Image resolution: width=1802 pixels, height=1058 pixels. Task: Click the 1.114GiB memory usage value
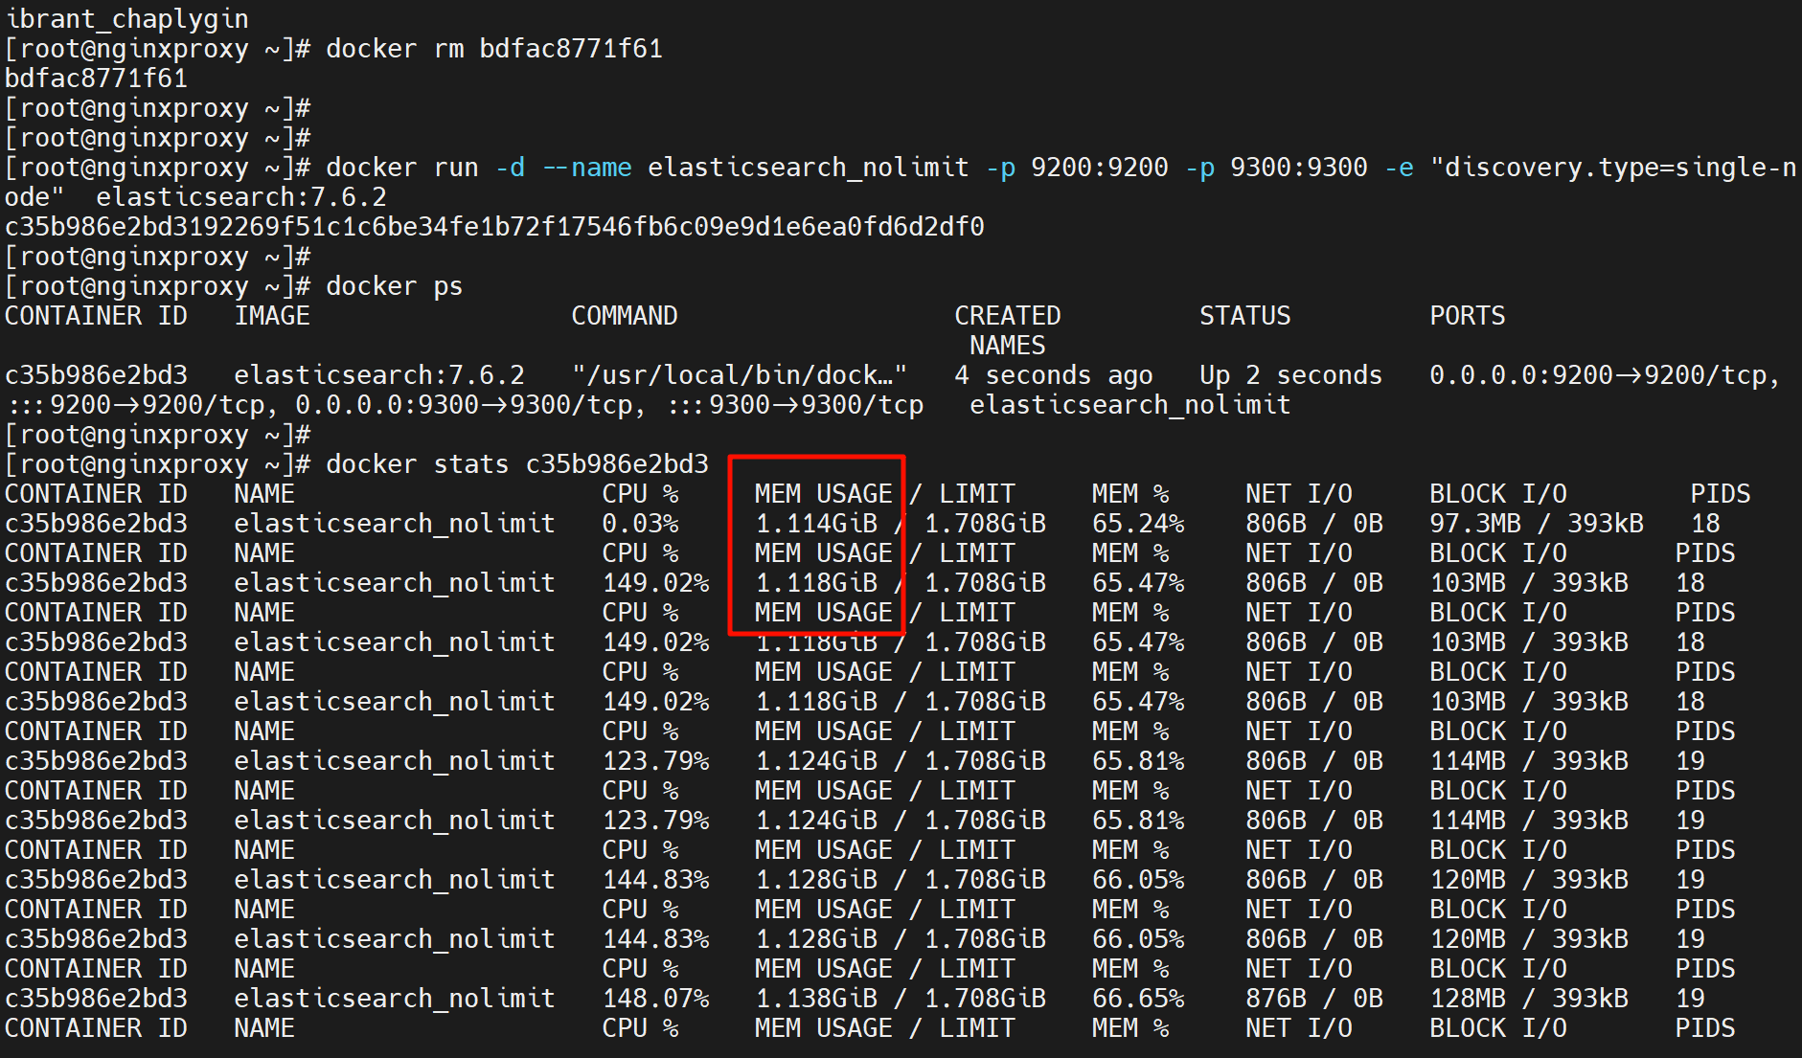point(816,524)
